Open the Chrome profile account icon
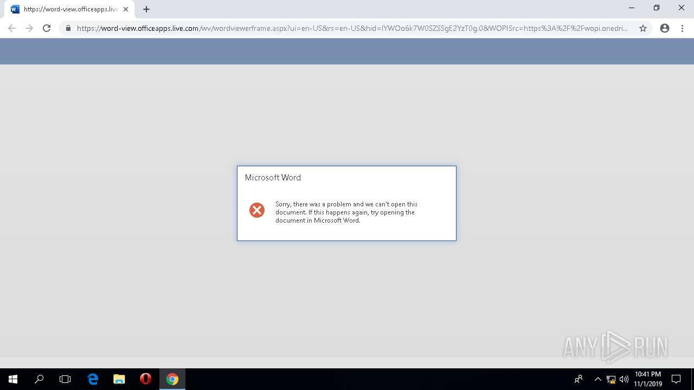The image size is (694, 390). [665, 28]
